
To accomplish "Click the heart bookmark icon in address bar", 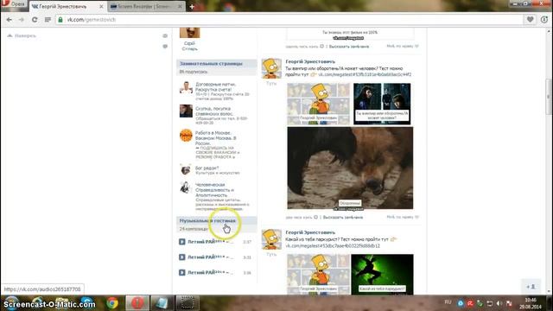I will [530, 20].
